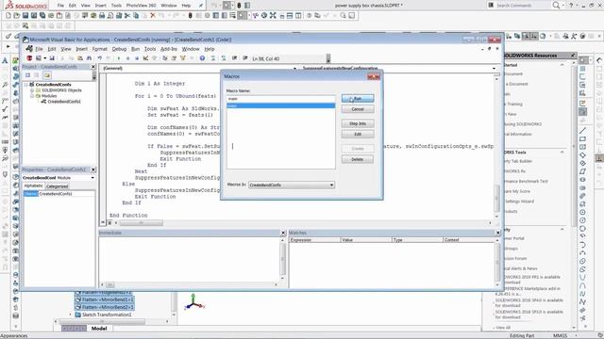Open the SOLIDWORKS Tools menu
The image size is (604, 339).
click(x=116, y=6)
